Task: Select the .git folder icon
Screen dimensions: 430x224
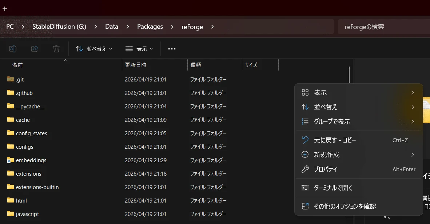Action: click(x=11, y=79)
